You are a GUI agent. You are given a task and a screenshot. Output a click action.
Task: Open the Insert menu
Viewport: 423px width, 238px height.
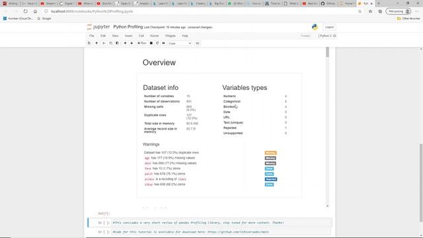[128, 36]
